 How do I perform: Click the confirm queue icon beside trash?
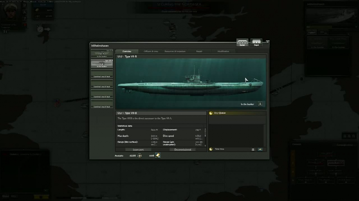point(260,149)
